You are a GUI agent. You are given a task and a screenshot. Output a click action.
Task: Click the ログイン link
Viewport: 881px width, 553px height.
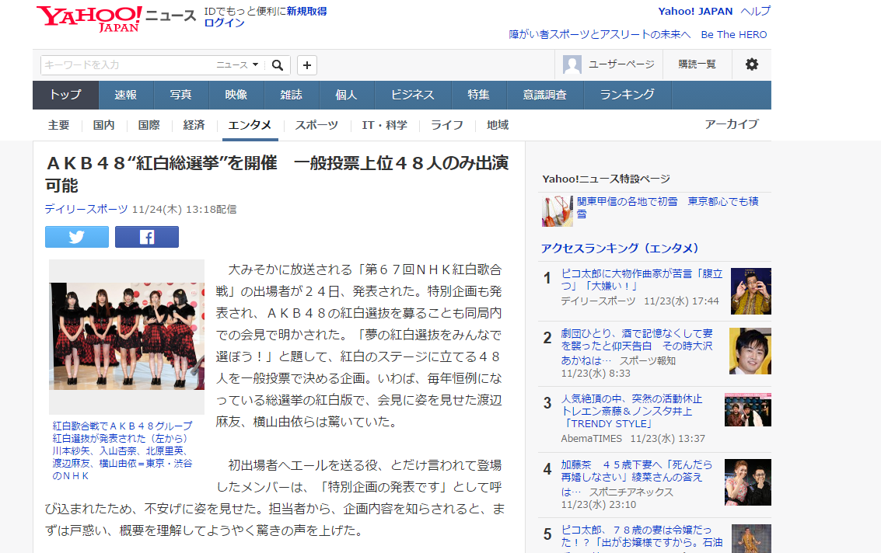click(224, 23)
